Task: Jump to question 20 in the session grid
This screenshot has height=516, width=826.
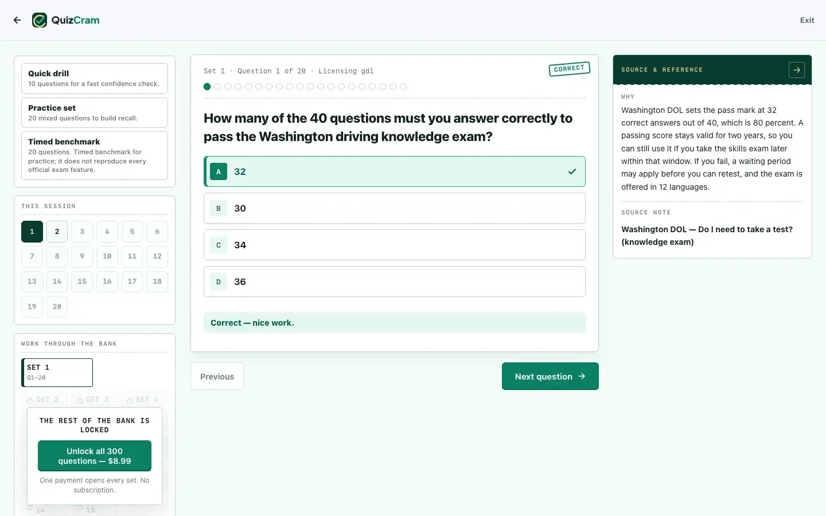Action: pos(57,307)
